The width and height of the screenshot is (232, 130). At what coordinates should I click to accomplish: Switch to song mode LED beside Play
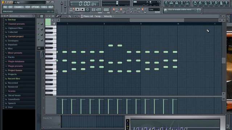pos(74,10)
